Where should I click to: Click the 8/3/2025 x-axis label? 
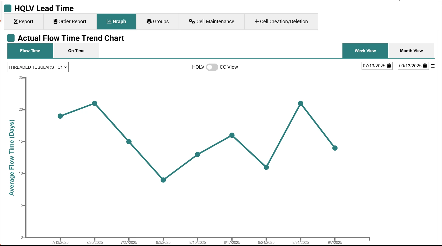pyautogui.click(x=163, y=242)
